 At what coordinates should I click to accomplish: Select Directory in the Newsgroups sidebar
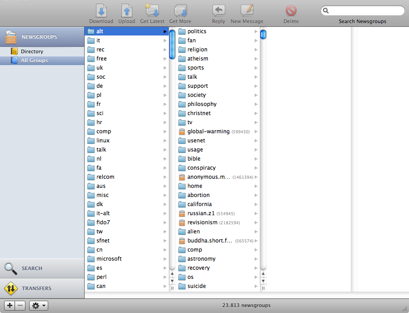31,51
